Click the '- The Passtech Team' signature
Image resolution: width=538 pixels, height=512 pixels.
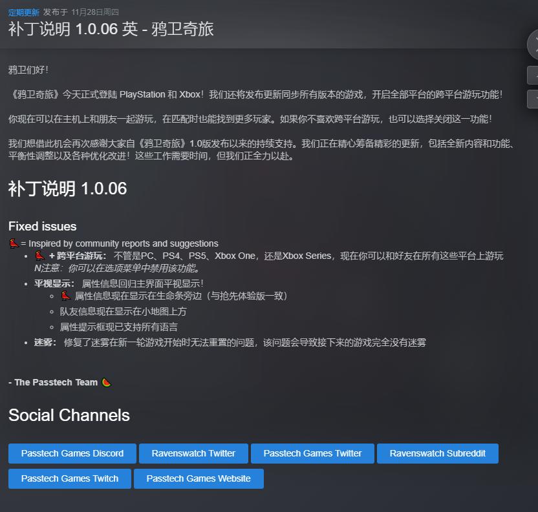(x=53, y=382)
